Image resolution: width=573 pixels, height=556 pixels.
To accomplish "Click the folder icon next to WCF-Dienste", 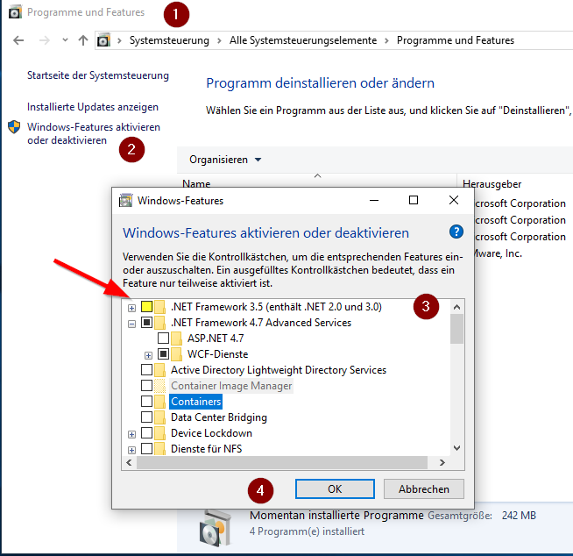I will coord(176,354).
